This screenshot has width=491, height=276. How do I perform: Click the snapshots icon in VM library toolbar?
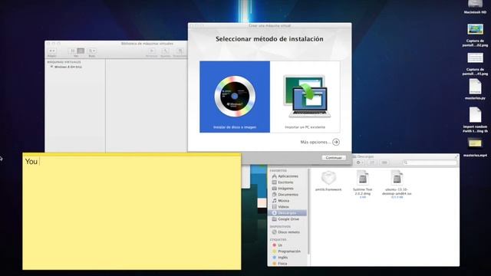pos(180,51)
